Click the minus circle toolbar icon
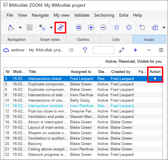The image size is (168, 160). click(103, 27)
